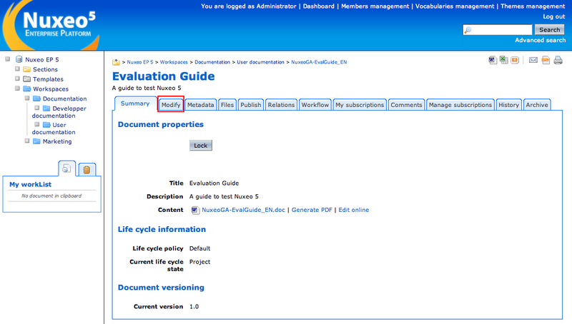Click the orange presentation export icon
The width and height of the screenshot is (572, 324).
(515, 60)
